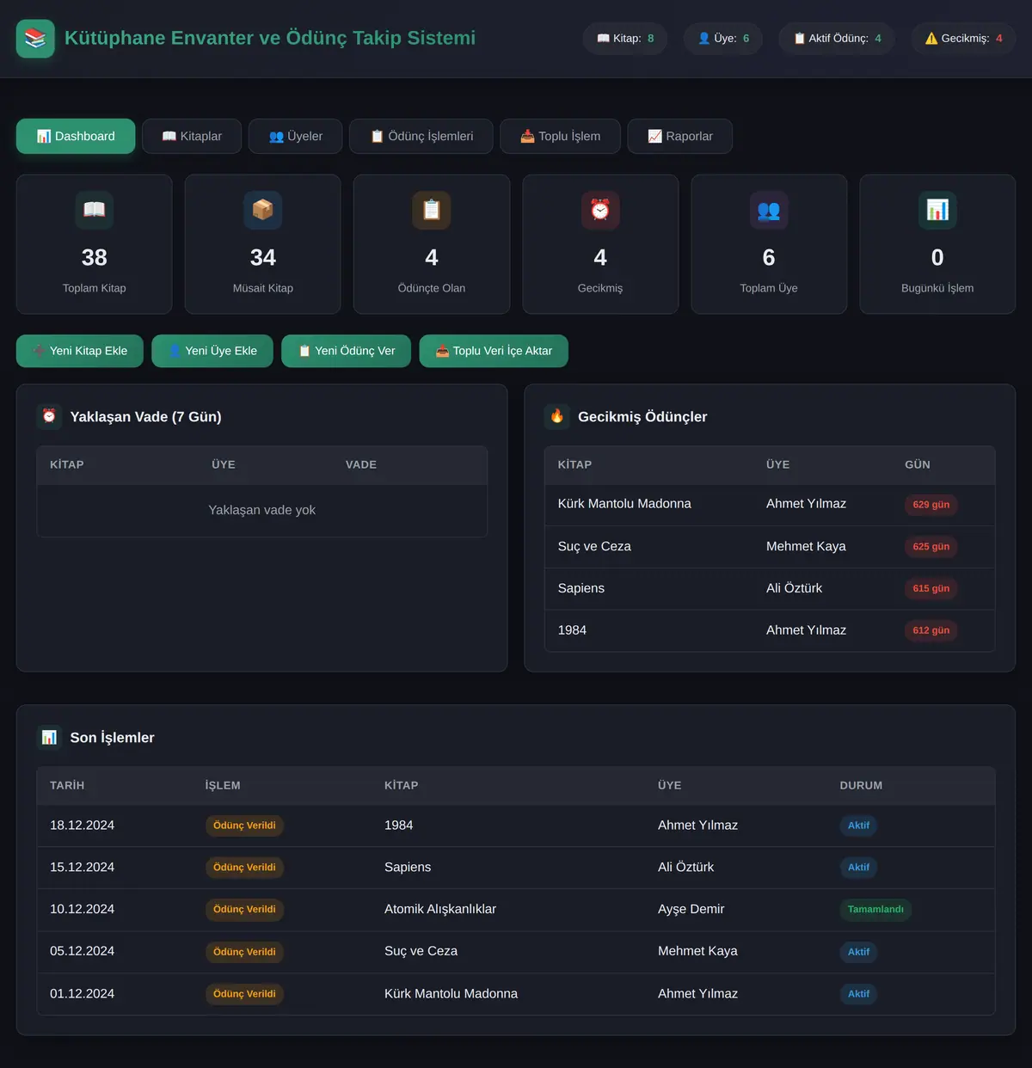This screenshot has width=1032, height=1068.
Task: Open the Ödünç İşlemleri tab
Action: click(x=421, y=136)
